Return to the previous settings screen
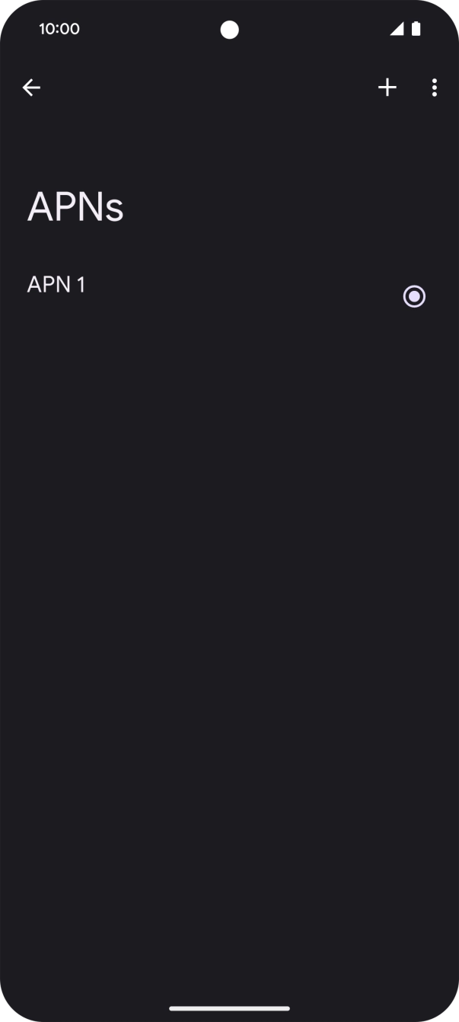Image resolution: width=459 pixels, height=1022 pixels. pyautogui.click(x=31, y=88)
